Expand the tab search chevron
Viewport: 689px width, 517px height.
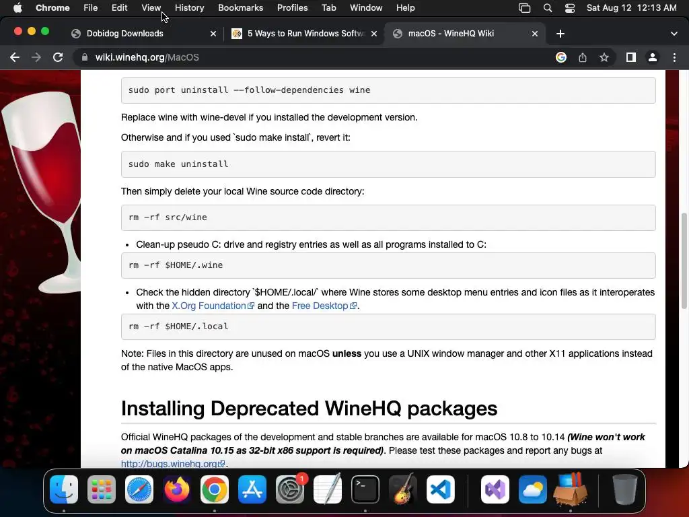(674, 34)
